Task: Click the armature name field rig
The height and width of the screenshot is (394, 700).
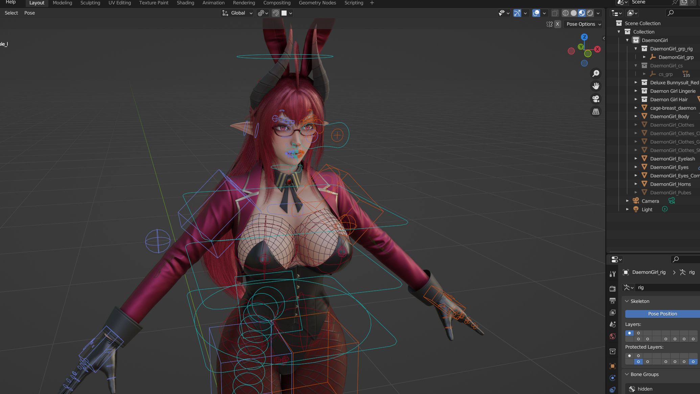Action: [668, 287]
